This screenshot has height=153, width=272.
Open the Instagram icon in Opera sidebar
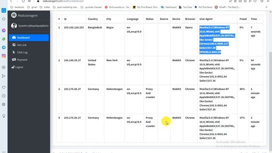(4, 56)
